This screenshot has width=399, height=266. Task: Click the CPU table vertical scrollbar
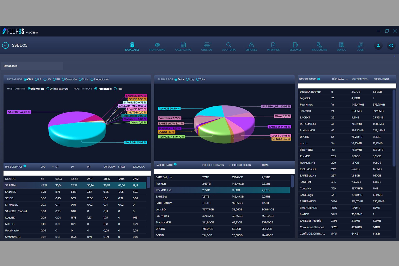148,182
